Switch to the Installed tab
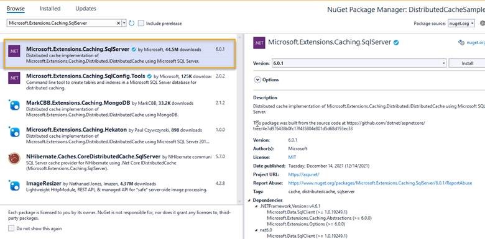The height and width of the screenshot is (239, 485). click(50, 9)
